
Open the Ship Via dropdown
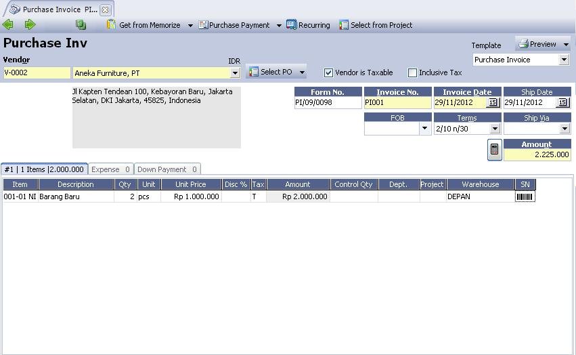pyautogui.click(x=564, y=129)
